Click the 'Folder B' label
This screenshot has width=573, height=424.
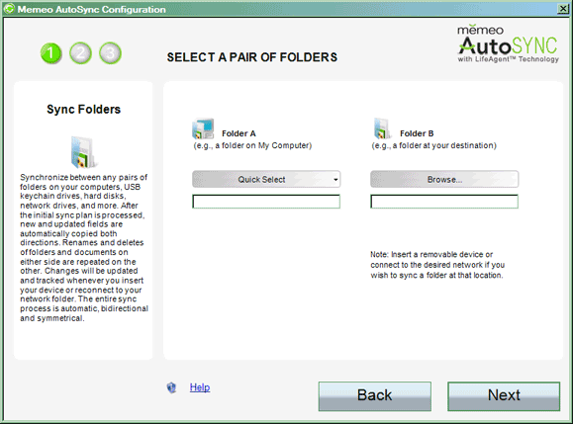click(x=417, y=133)
